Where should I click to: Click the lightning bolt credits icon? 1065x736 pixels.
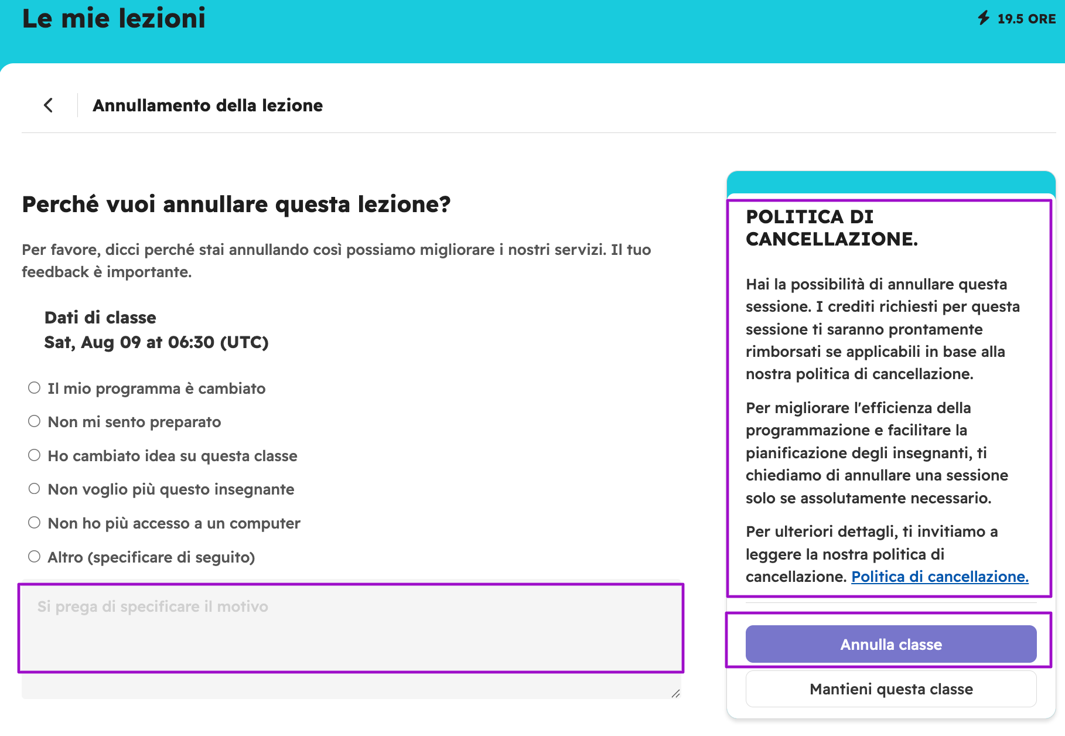(984, 18)
